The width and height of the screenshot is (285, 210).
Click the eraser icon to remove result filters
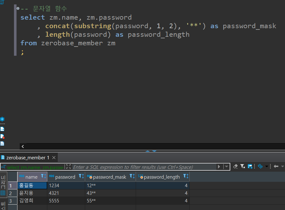(235, 166)
